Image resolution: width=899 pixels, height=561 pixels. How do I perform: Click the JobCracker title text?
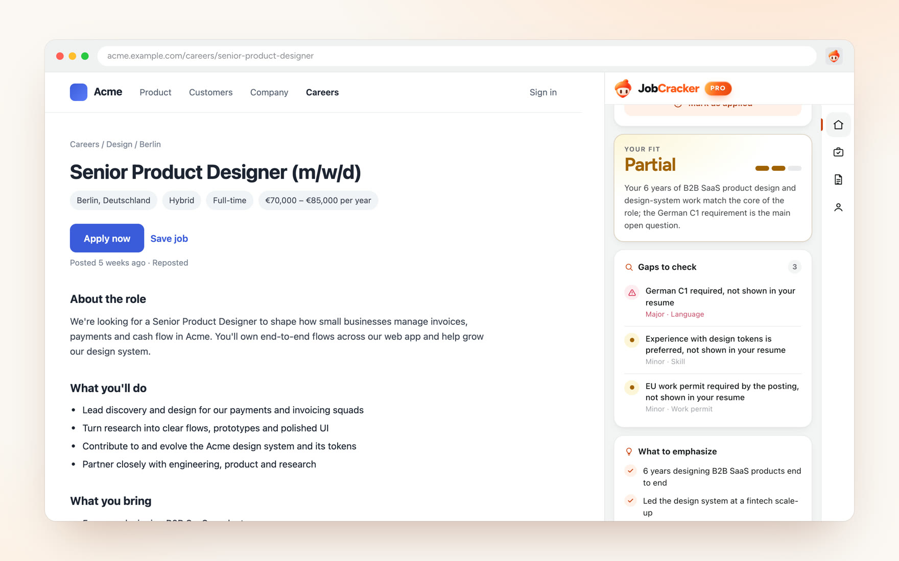pos(668,88)
